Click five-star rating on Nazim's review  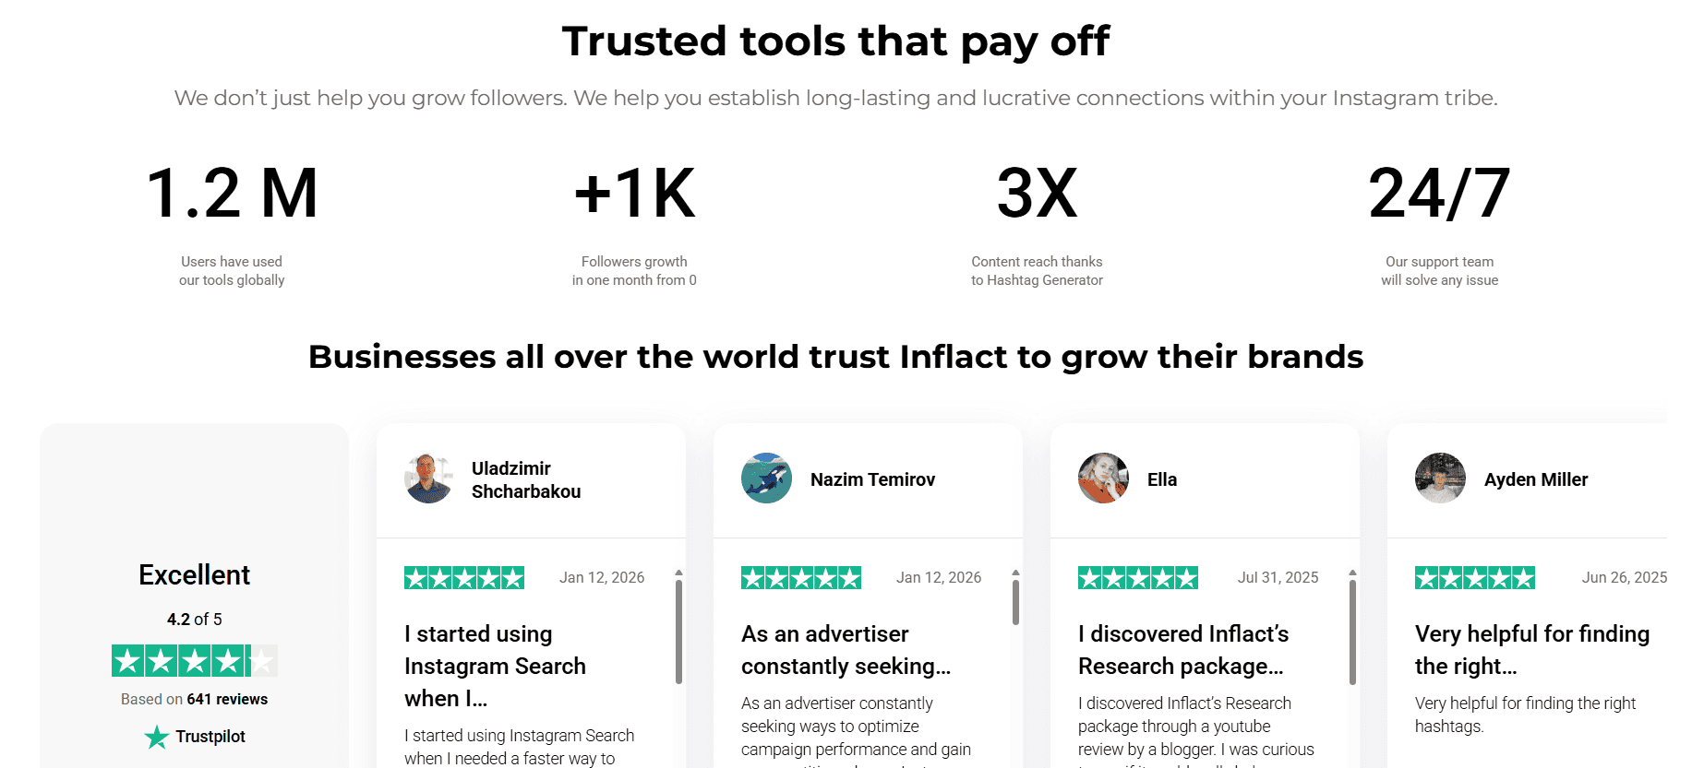[x=801, y=578]
